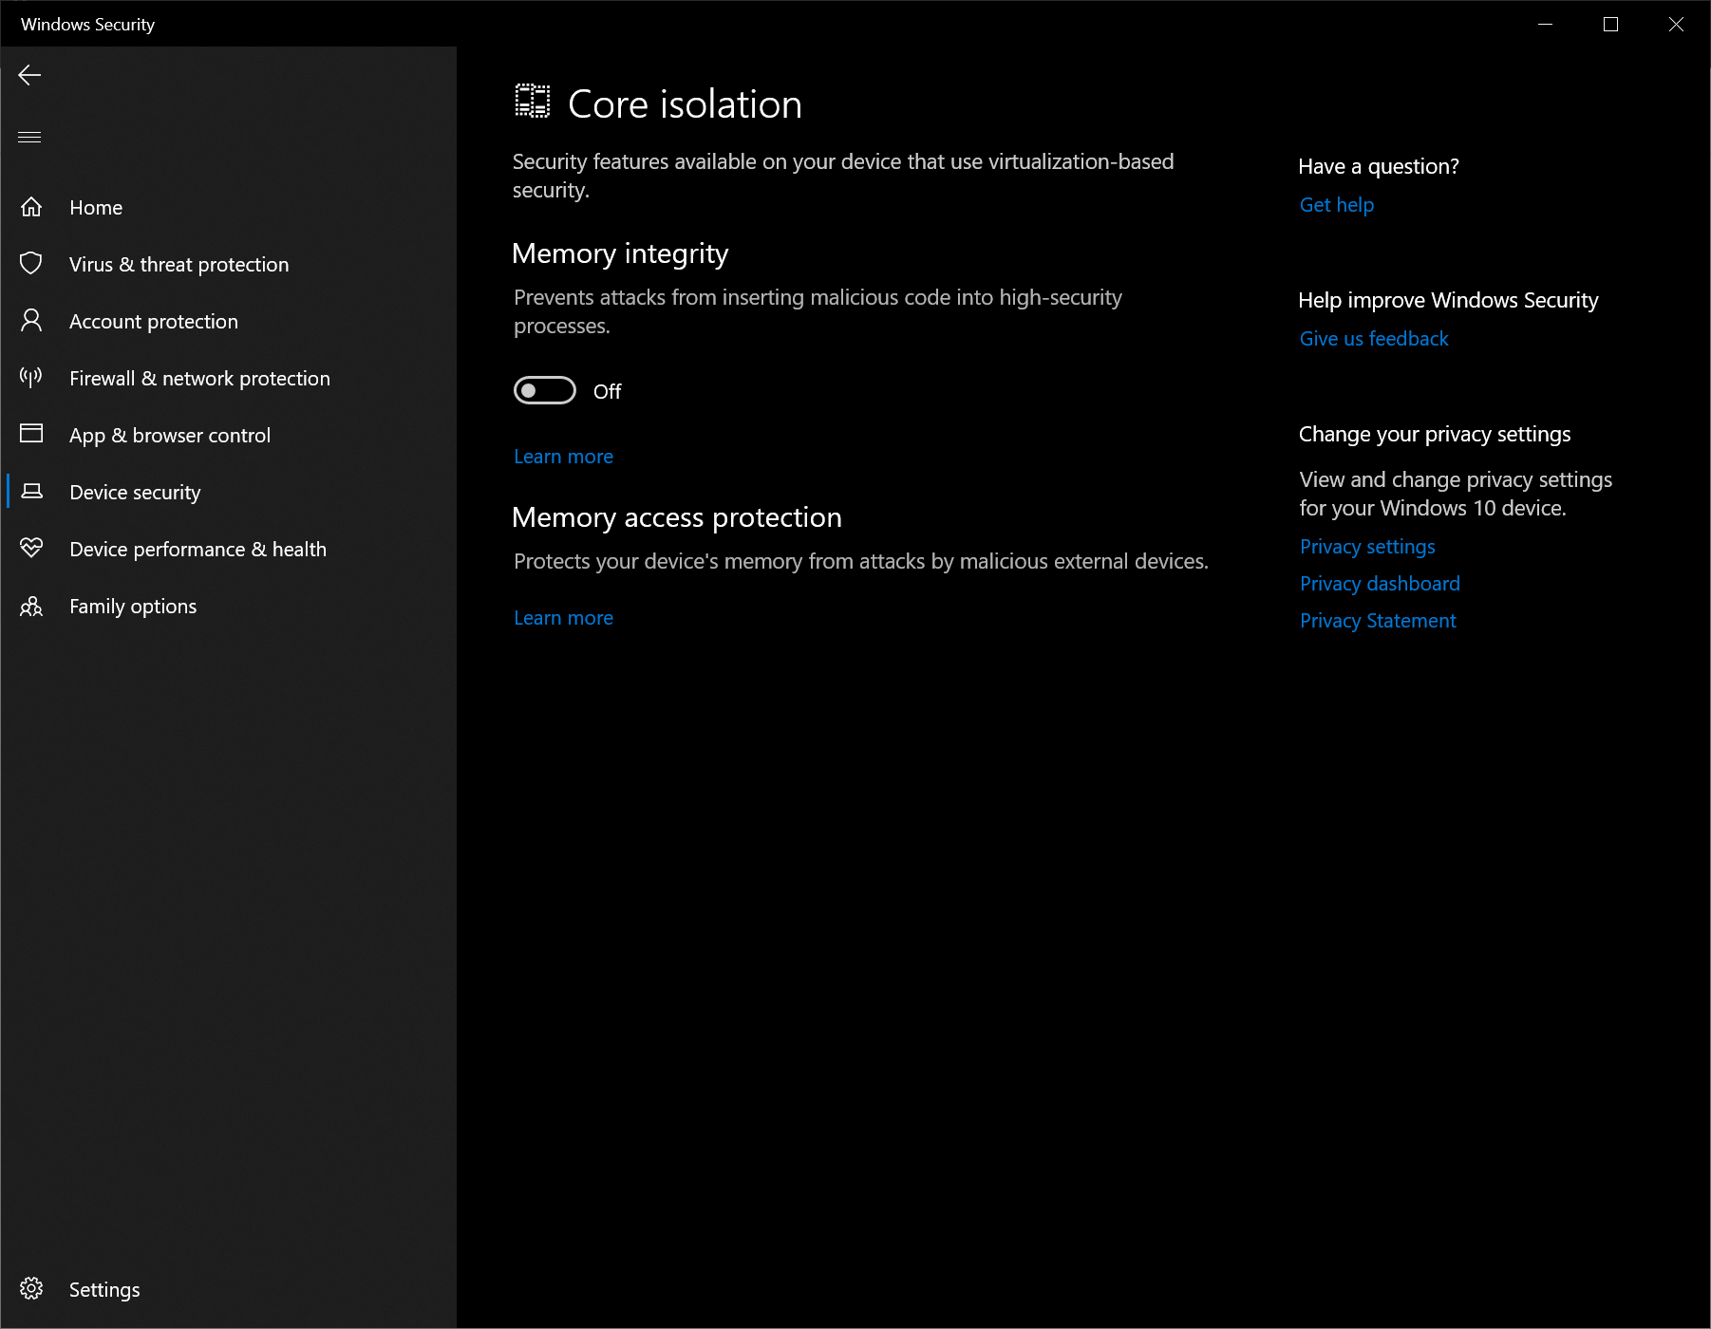
Task: Click the Device performance heart icon
Action: (31, 548)
